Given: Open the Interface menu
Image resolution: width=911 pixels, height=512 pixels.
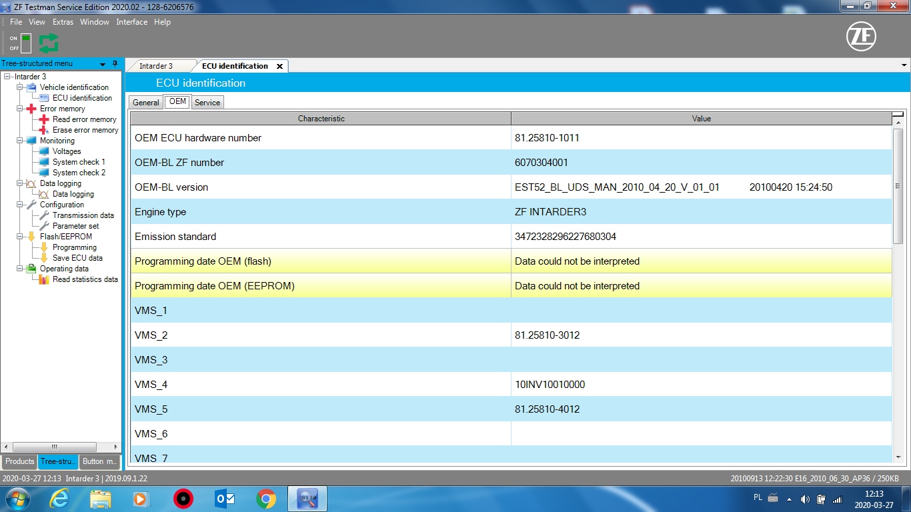Looking at the screenshot, I should click(132, 22).
